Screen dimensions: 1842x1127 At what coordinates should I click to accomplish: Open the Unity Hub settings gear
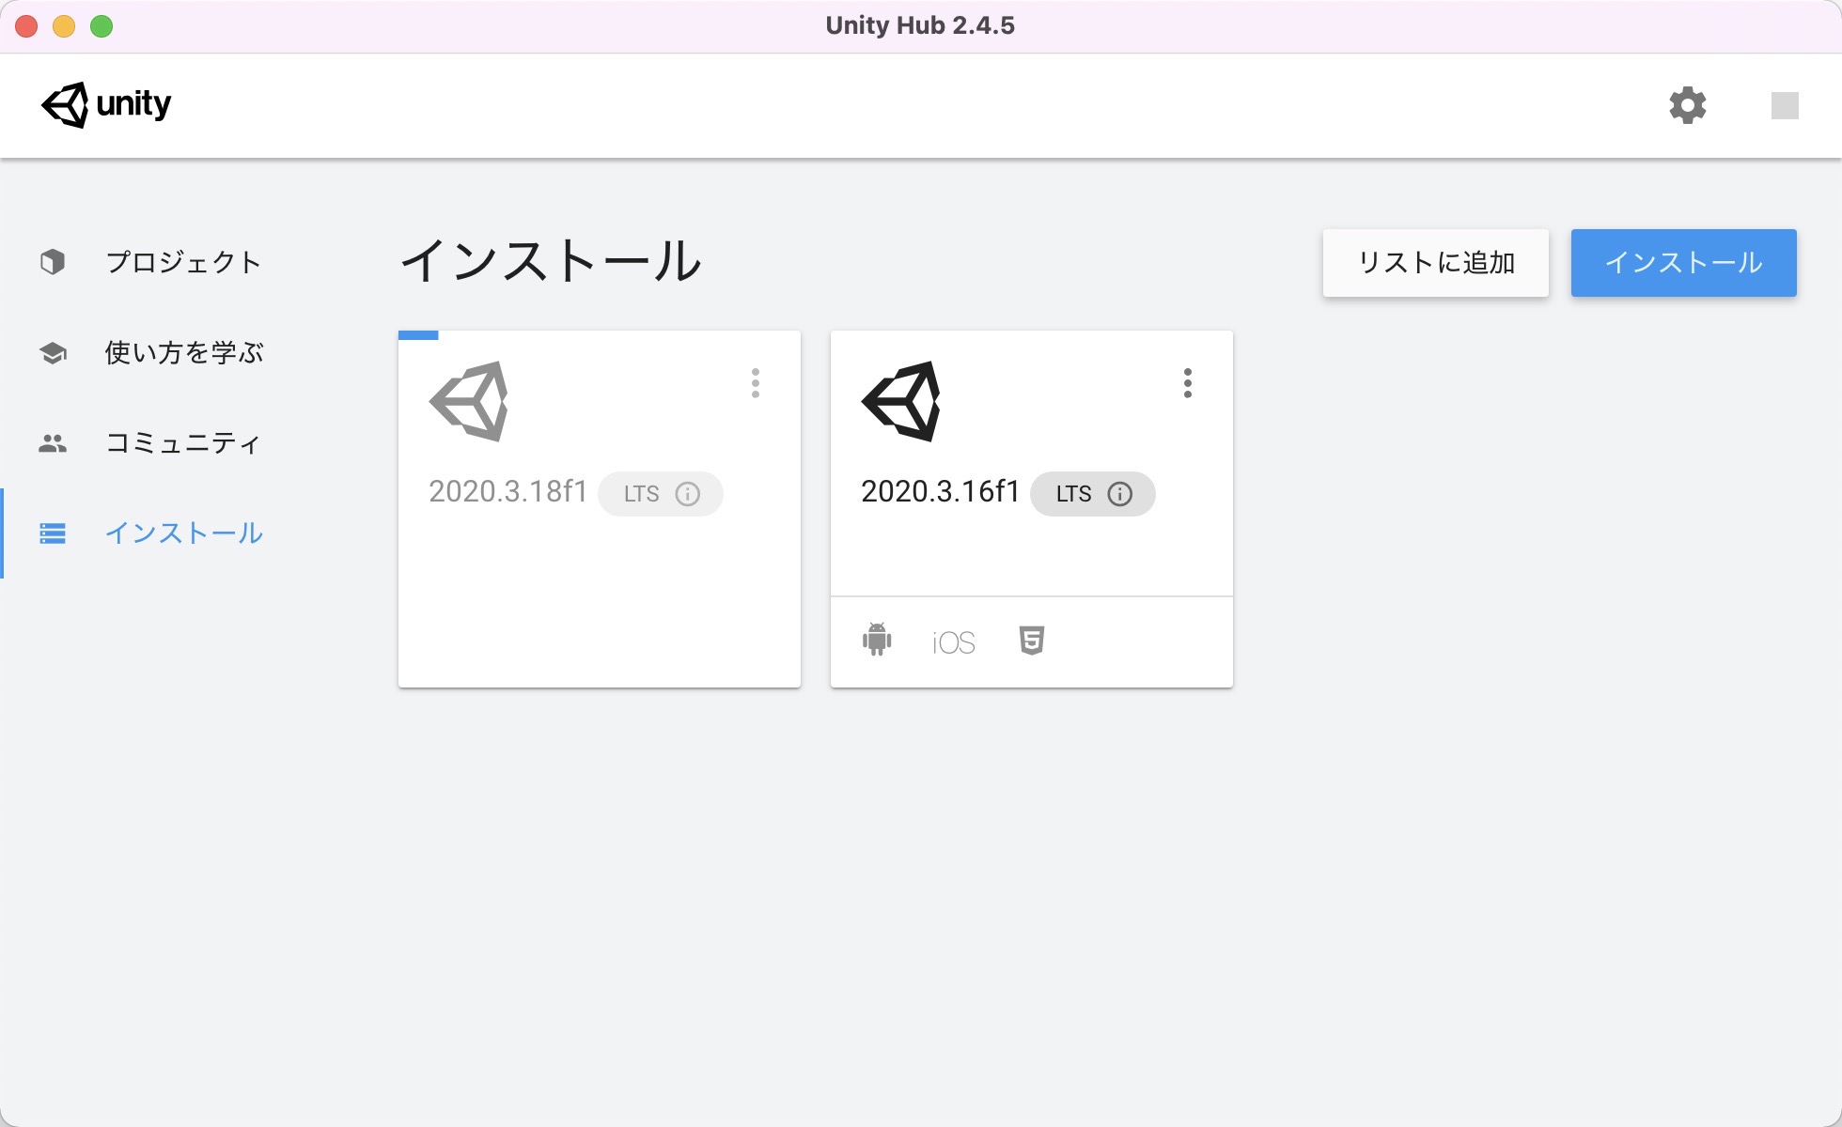(1689, 105)
